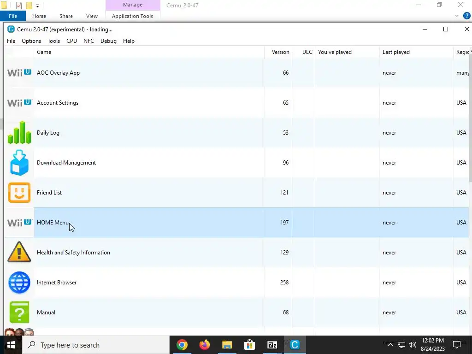Click the network tray icon

[401, 345]
